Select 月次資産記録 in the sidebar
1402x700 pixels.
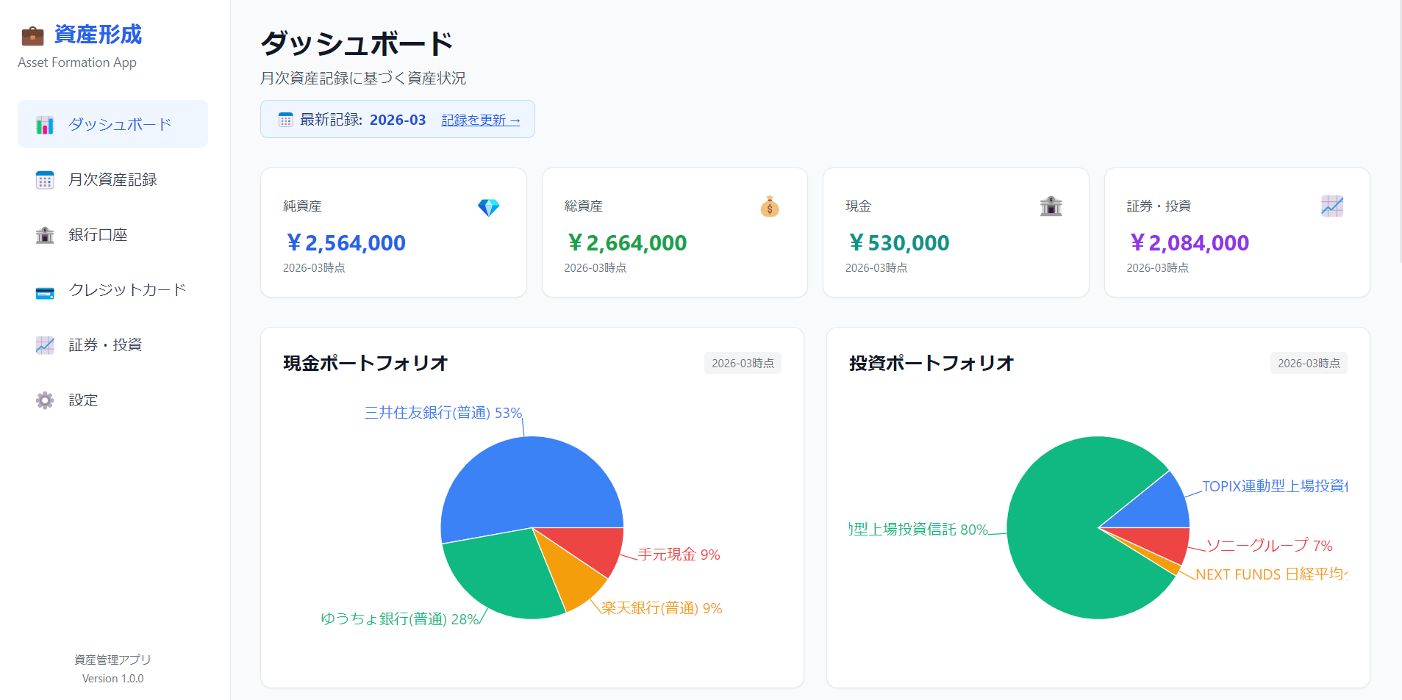(111, 179)
